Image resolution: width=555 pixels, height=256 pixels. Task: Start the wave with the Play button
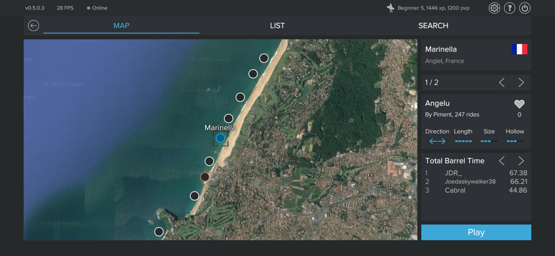click(x=476, y=232)
